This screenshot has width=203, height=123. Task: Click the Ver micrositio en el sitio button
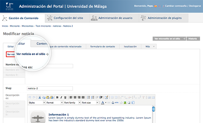[x=169, y=39]
